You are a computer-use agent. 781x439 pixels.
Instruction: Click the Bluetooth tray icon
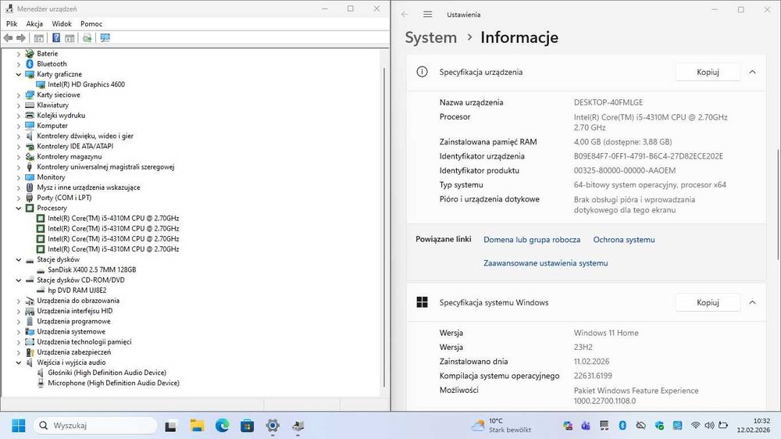pyautogui.click(x=622, y=426)
